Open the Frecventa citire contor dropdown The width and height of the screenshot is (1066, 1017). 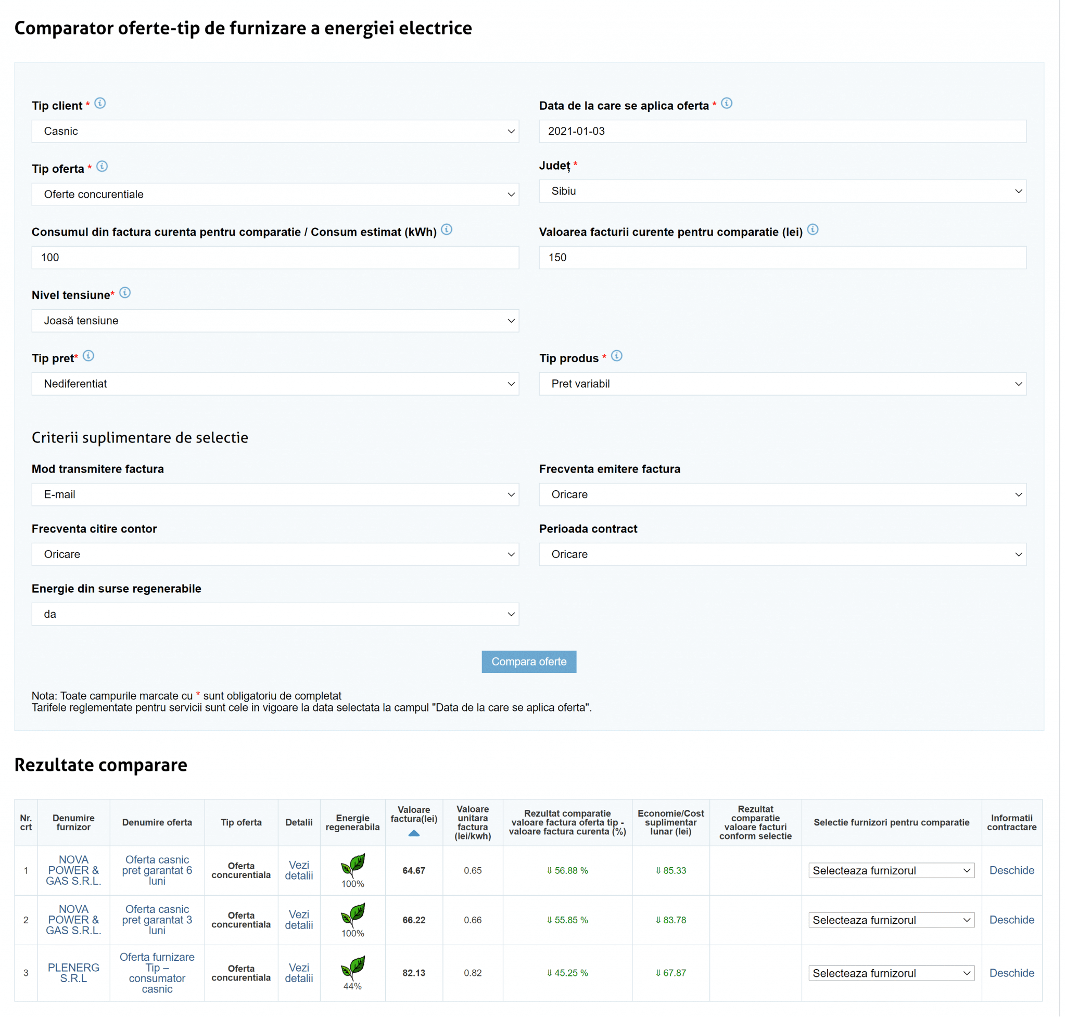275,554
